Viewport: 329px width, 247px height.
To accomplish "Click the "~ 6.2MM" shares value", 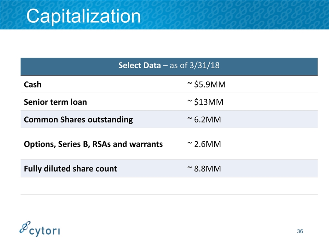I will 204,120.
